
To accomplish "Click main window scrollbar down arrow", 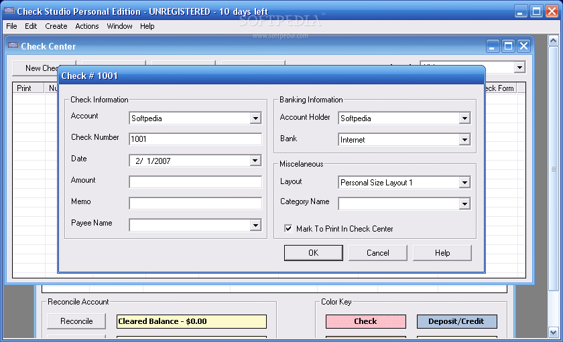I will pyautogui.click(x=554, y=332).
